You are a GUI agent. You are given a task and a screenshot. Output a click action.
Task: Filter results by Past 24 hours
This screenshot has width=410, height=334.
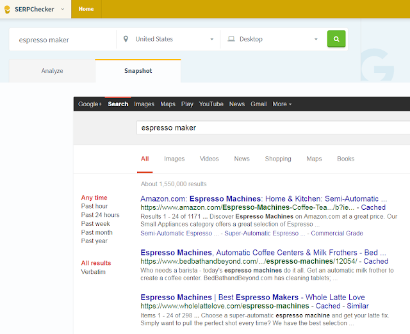(100, 215)
